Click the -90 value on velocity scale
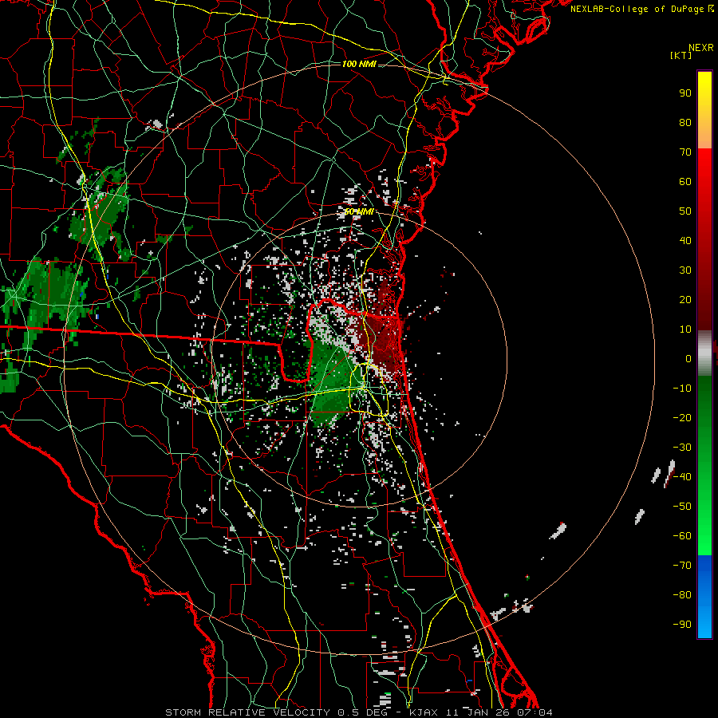Image resolution: width=718 pixels, height=718 pixels. coord(682,625)
